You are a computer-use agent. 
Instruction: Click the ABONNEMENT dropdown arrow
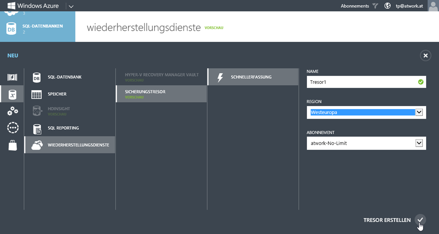coord(419,143)
